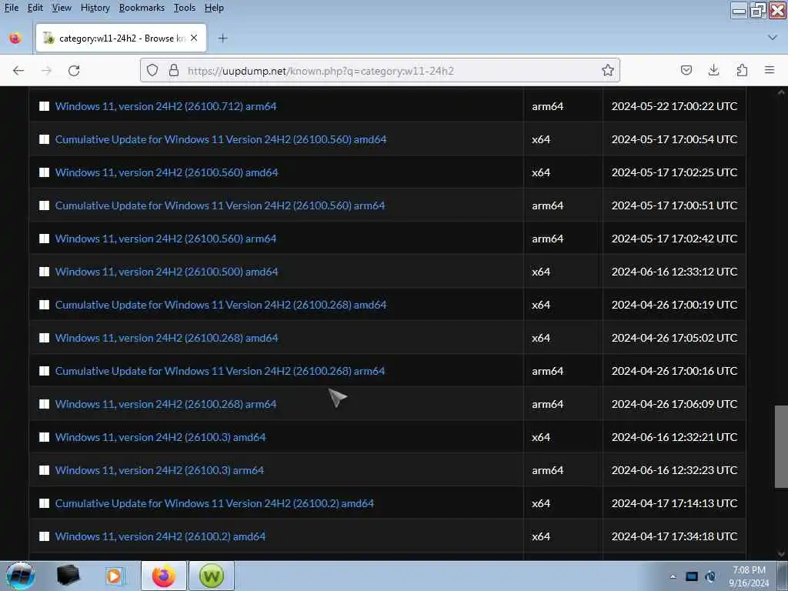Viewport: 788px width, 591px height.
Task: Click the page vertical scrollbar thumb
Action: pos(781,446)
